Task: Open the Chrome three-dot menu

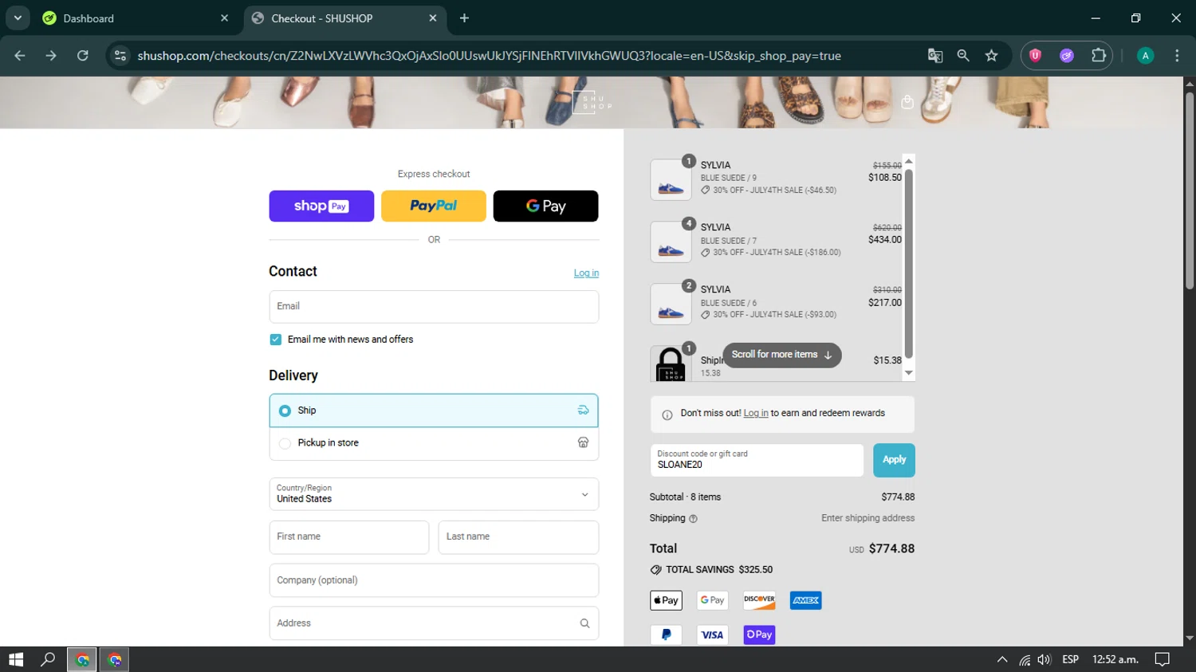Action: click(1177, 56)
